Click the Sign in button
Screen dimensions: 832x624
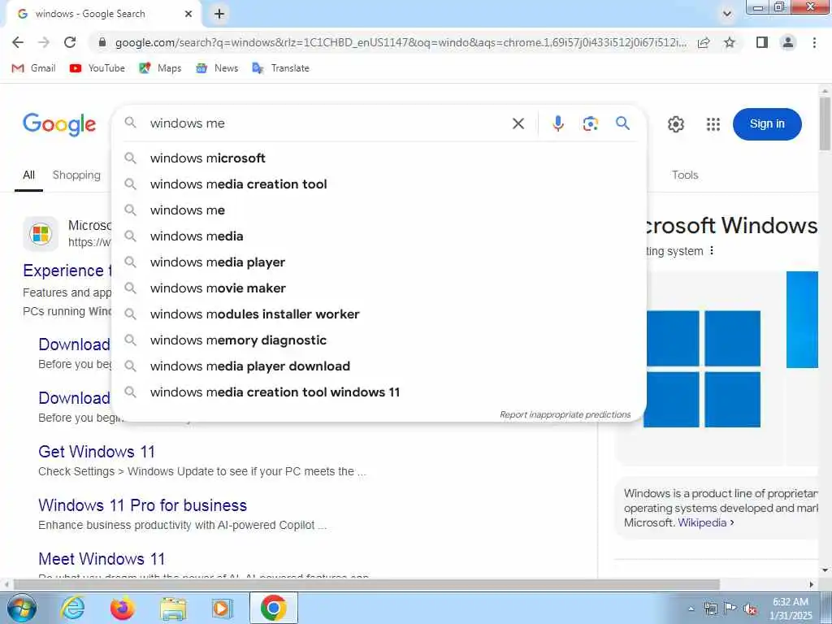(x=767, y=124)
